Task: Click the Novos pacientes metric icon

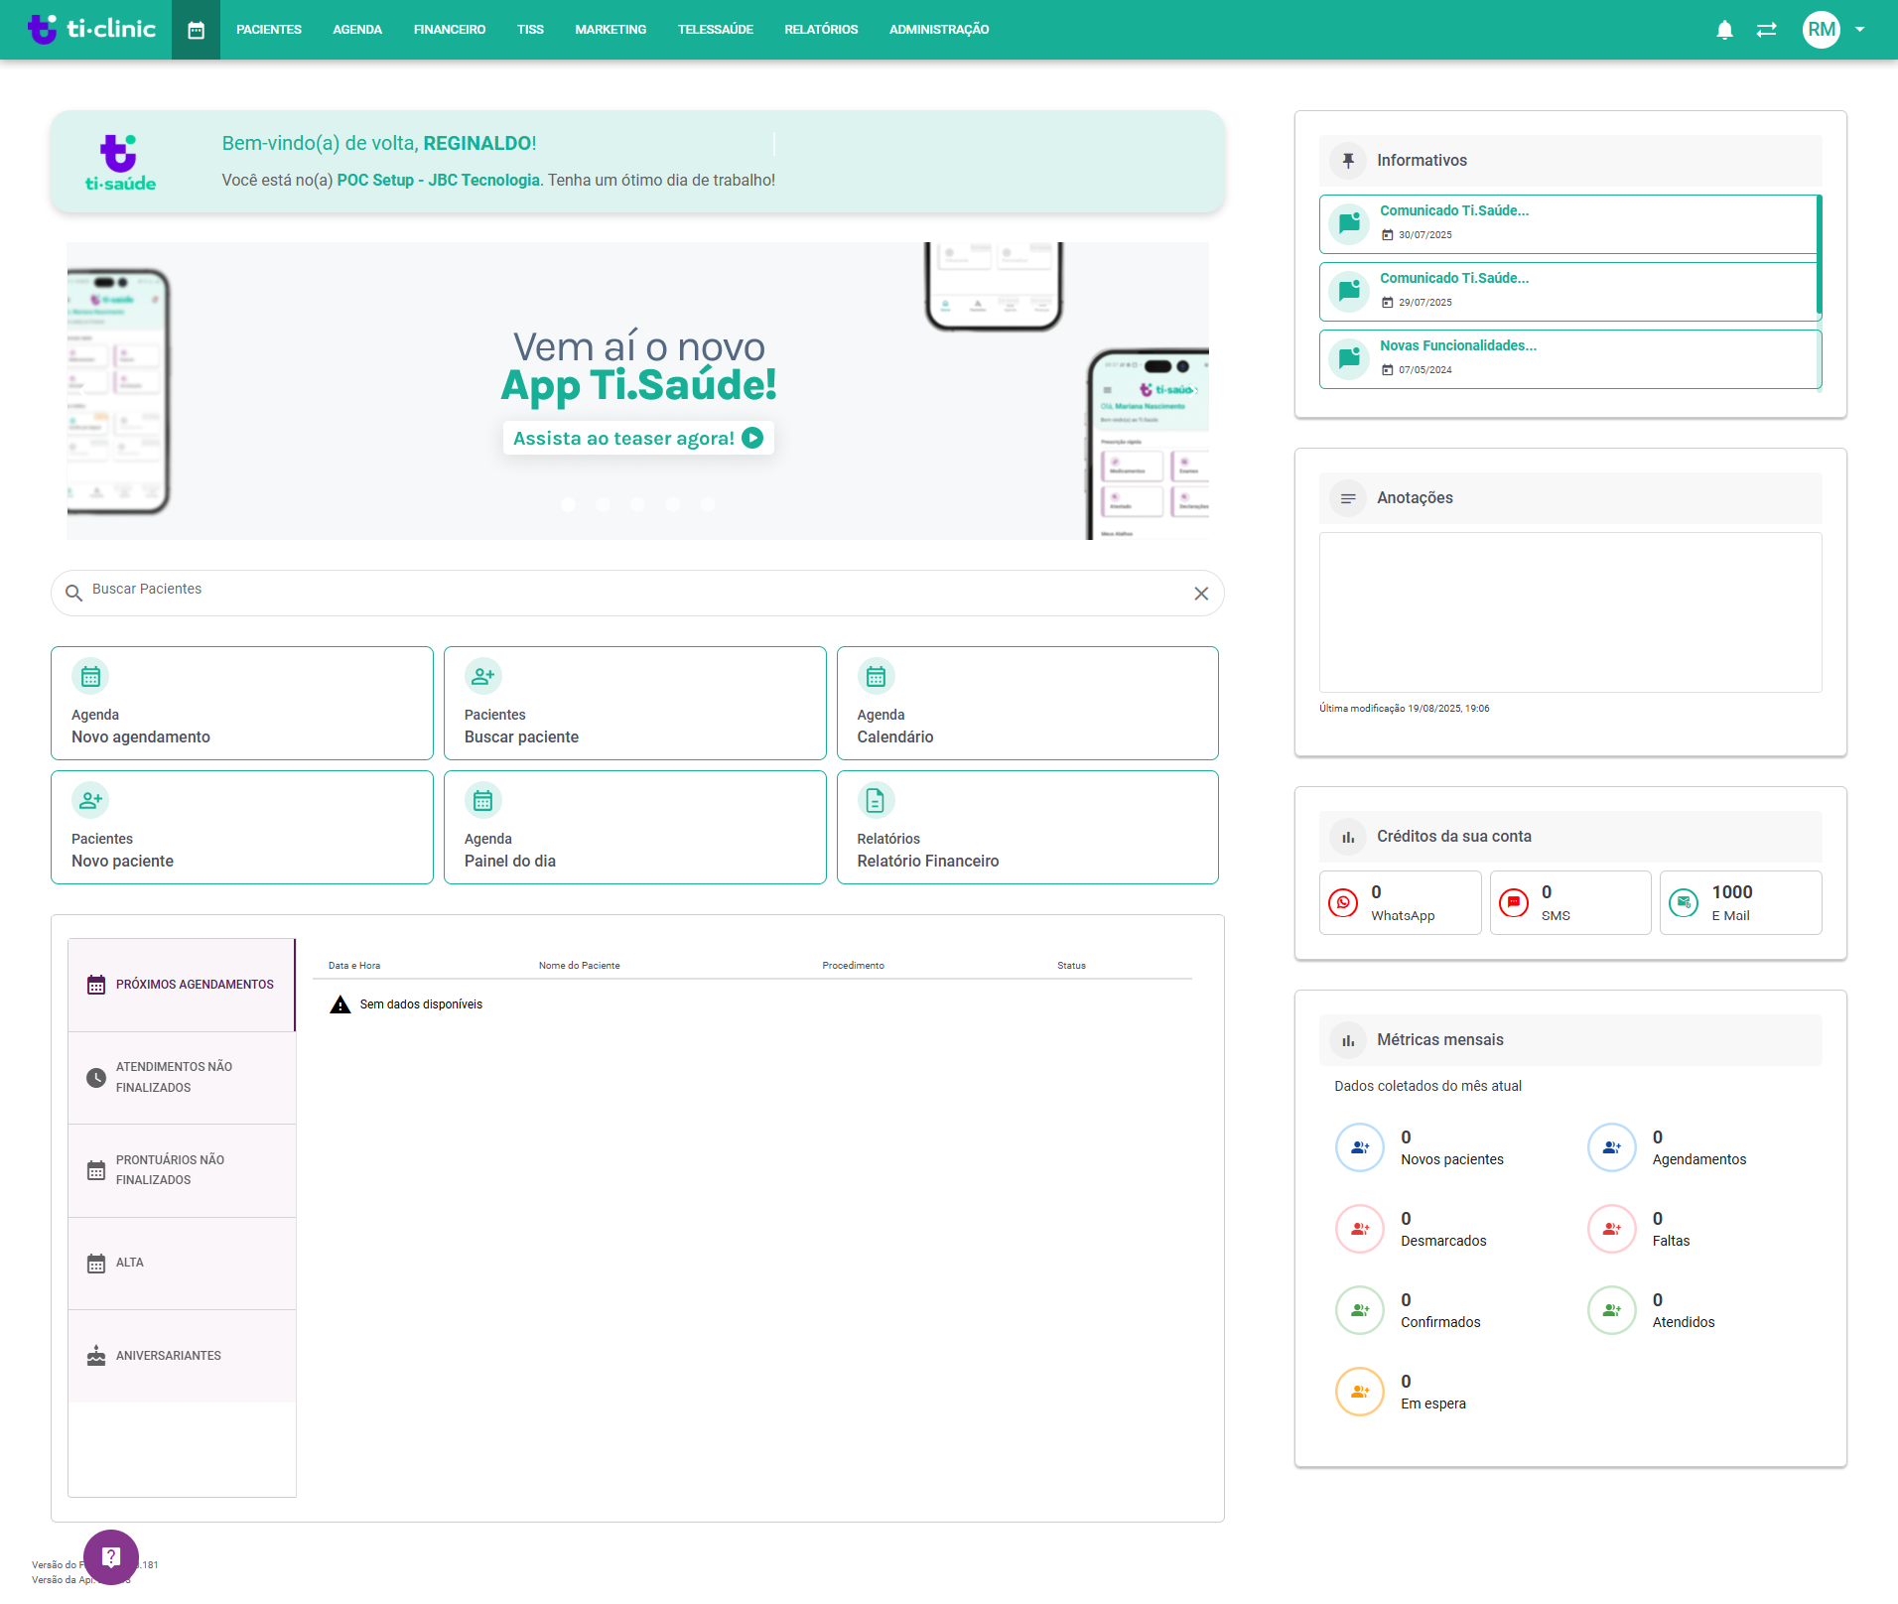Action: point(1360,1147)
